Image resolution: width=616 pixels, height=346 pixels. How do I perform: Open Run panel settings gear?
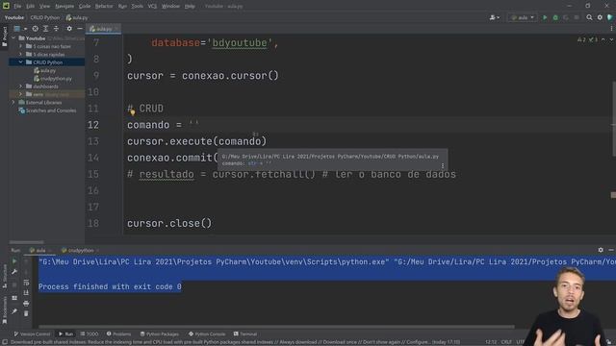601,250
